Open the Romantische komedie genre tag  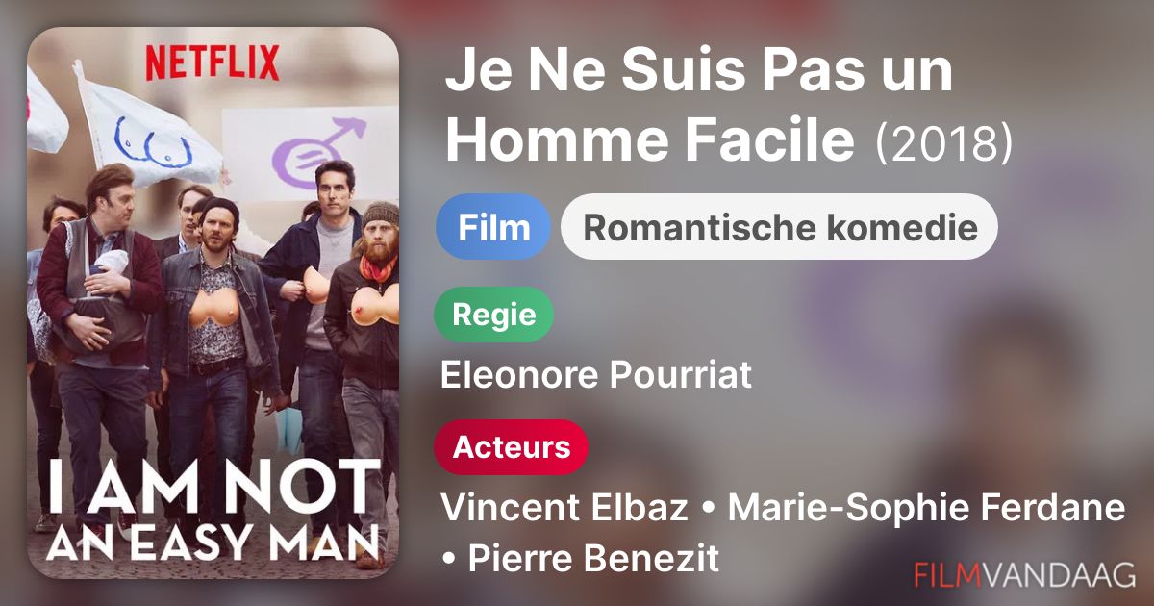[779, 228]
